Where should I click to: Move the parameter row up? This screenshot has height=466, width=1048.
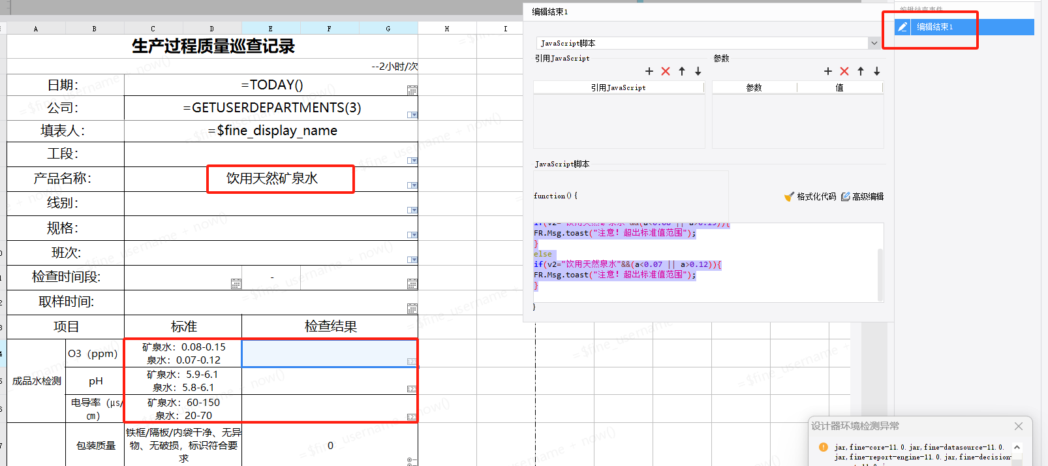coord(861,71)
